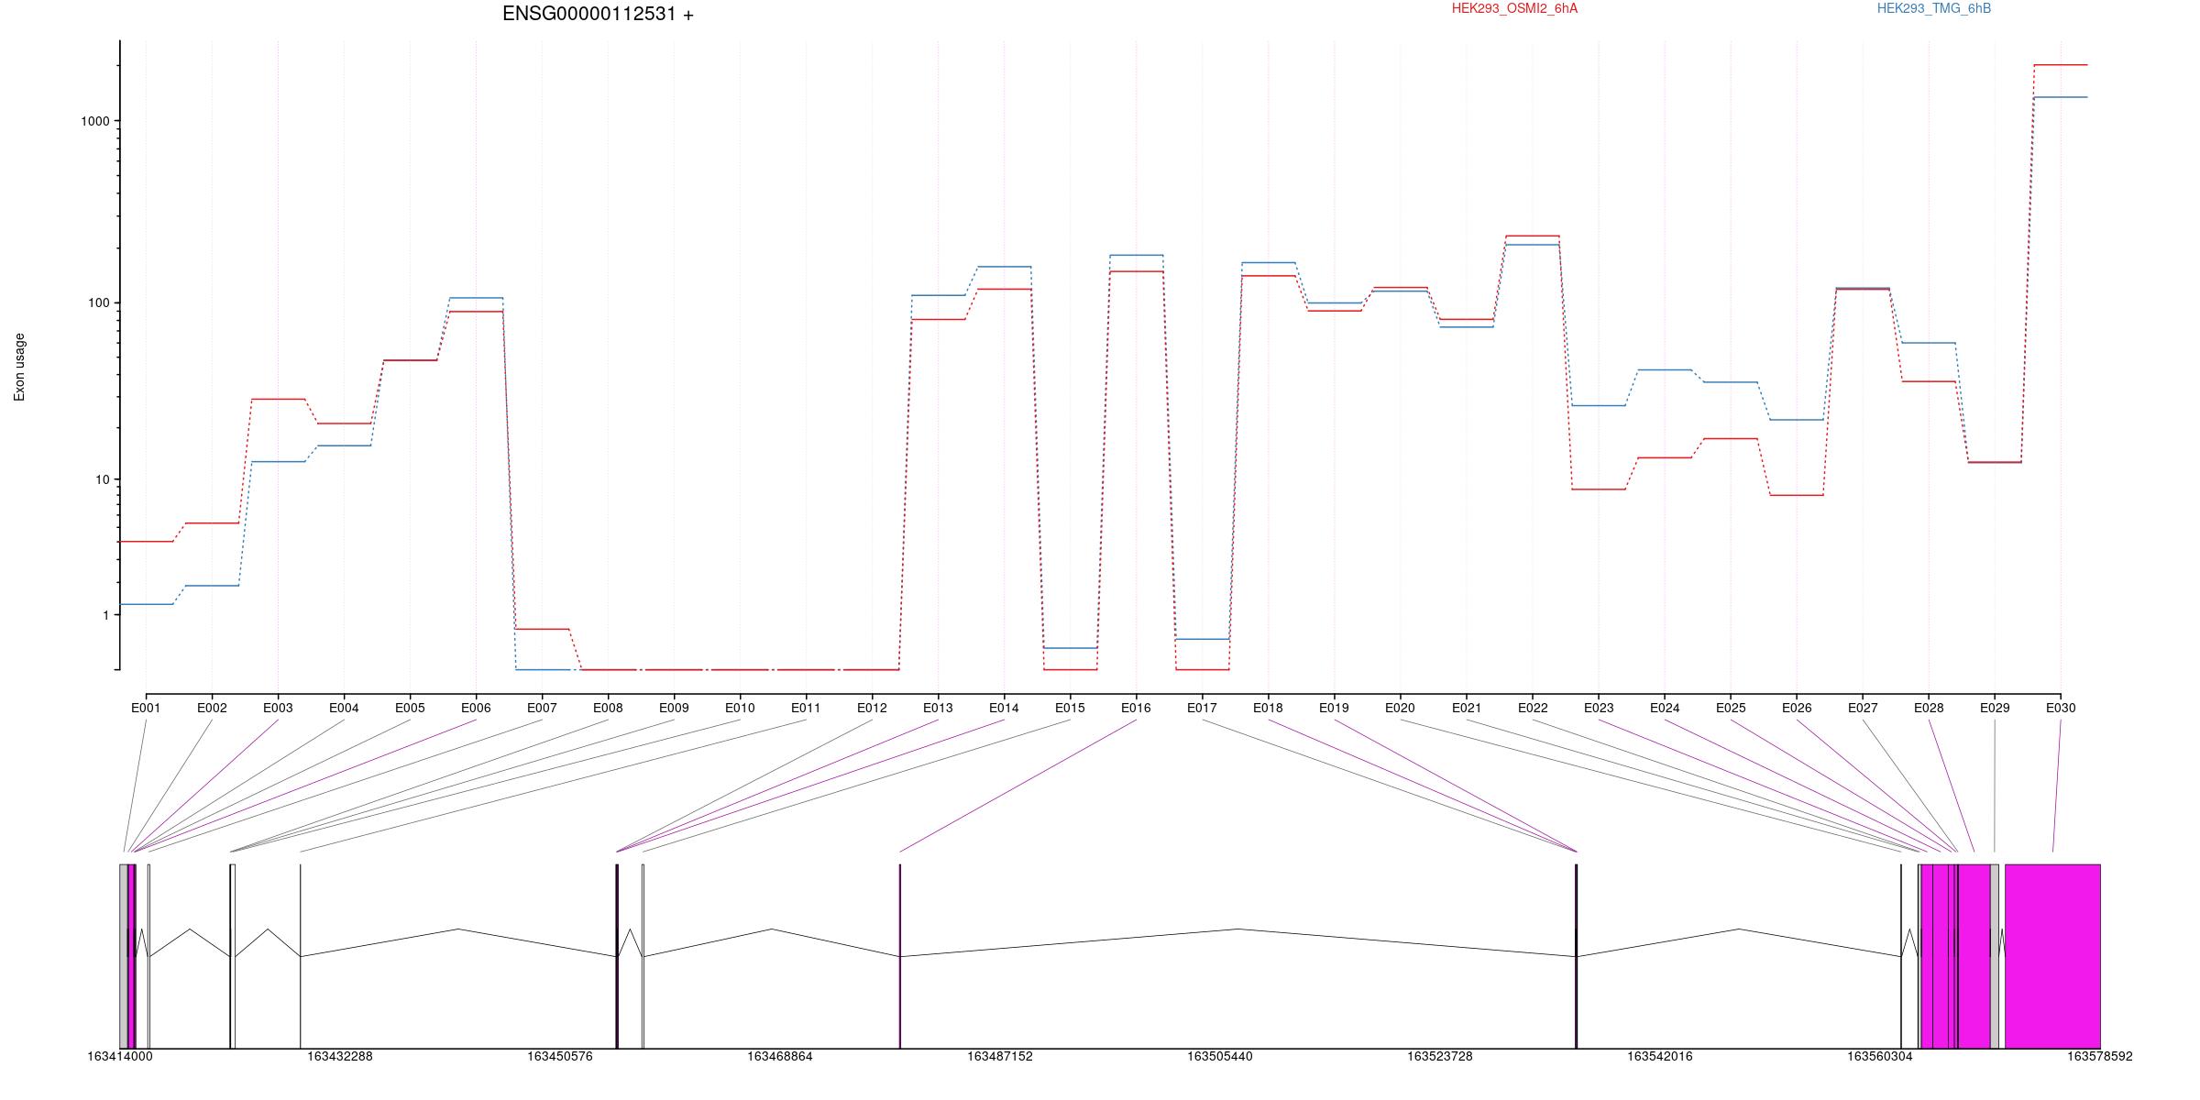Click the y-axis tick label 100

click(100, 302)
